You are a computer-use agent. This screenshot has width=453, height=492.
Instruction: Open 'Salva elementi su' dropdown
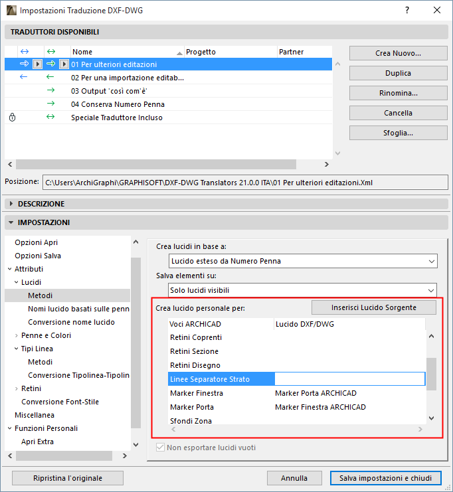coord(302,290)
